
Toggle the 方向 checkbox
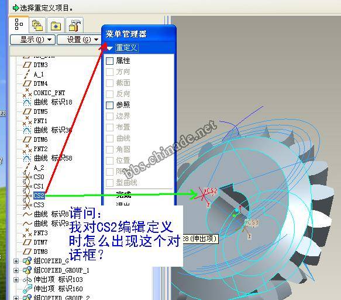(109, 72)
